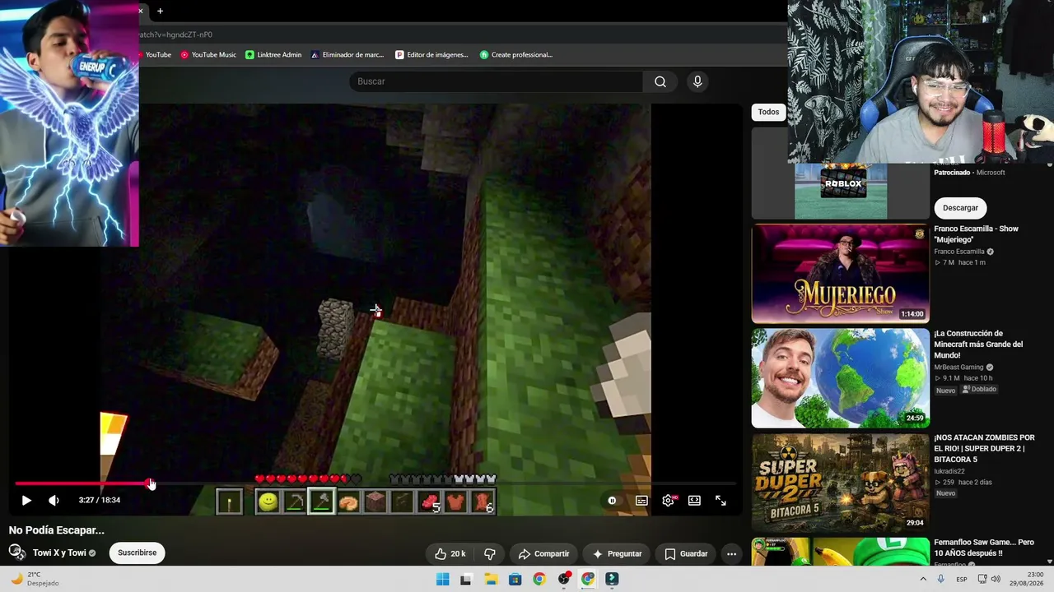Change the ESP input language

[961, 579]
